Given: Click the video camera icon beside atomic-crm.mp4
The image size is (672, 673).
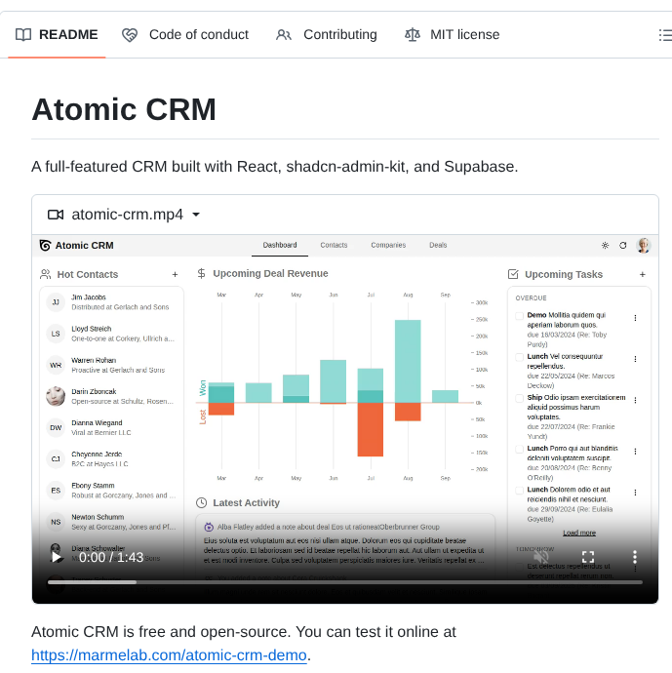Looking at the screenshot, I should tap(56, 215).
